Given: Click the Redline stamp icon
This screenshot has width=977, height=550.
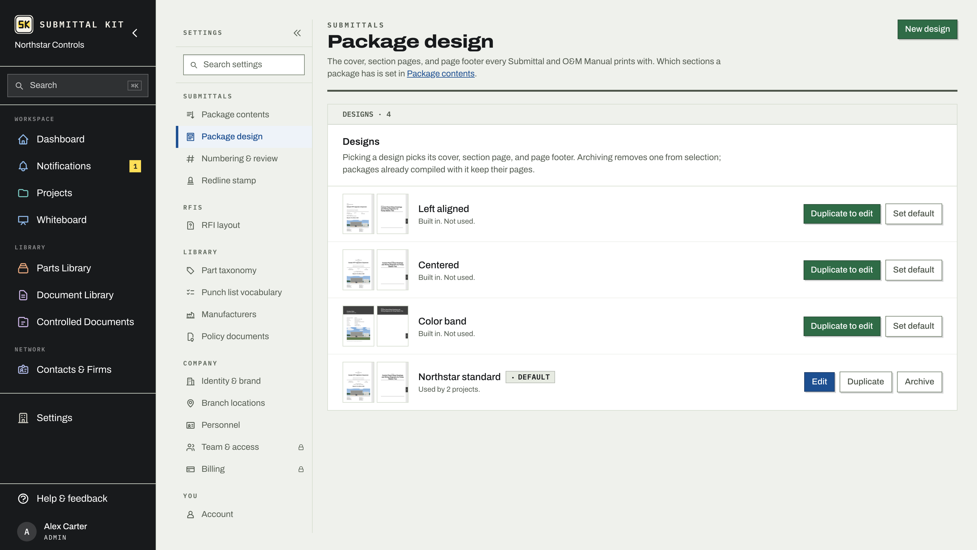Looking at the screenshot, I should [191, 181].
